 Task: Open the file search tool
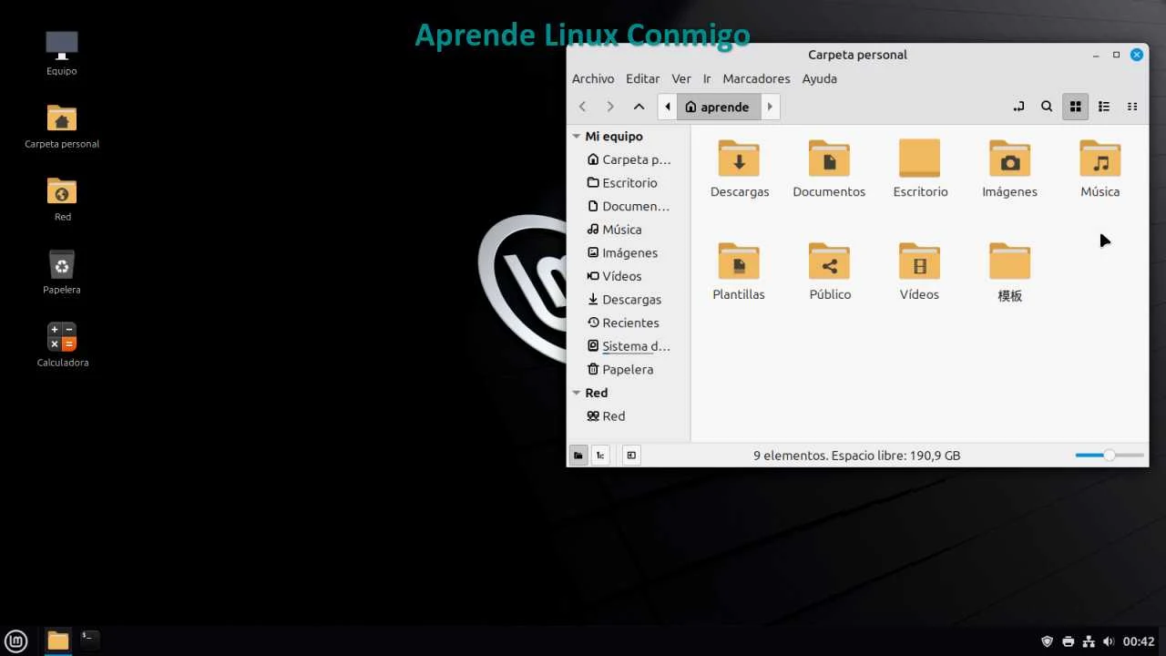point(1047,107)
